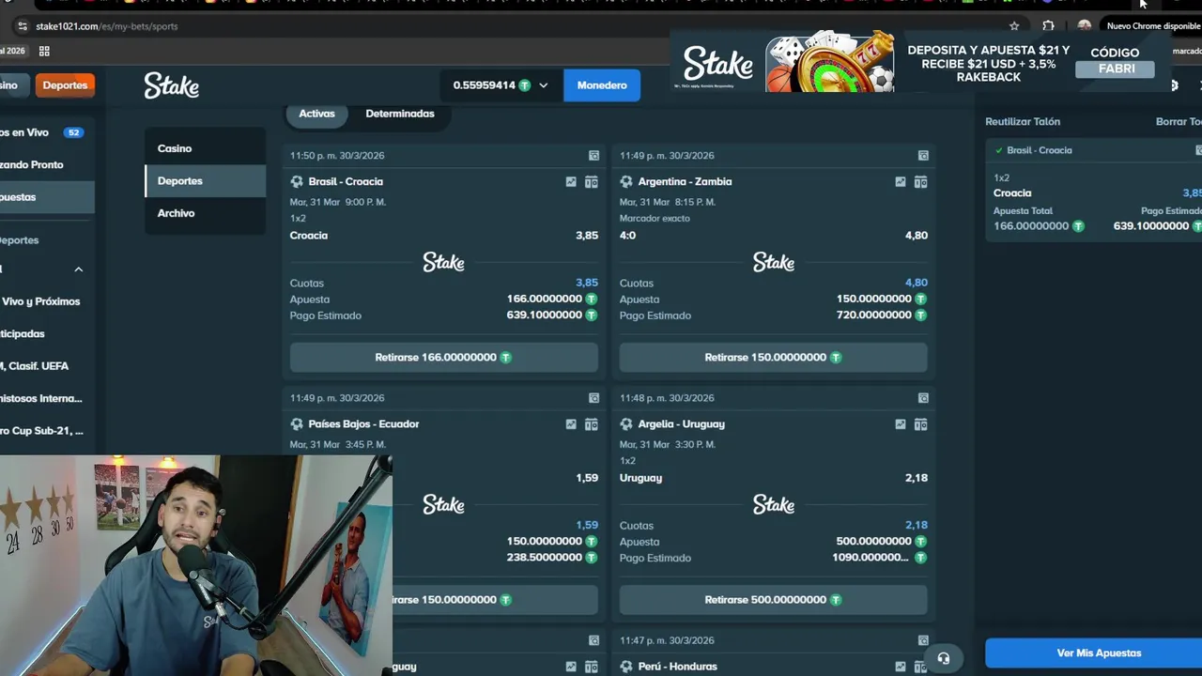
Task: Click Argentina - Zambia match title
Action: pyautogui.click(x=685, y=182)
